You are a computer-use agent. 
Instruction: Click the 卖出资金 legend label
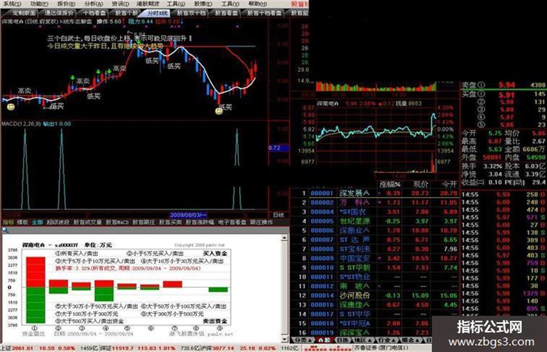[x=215, y=321]
